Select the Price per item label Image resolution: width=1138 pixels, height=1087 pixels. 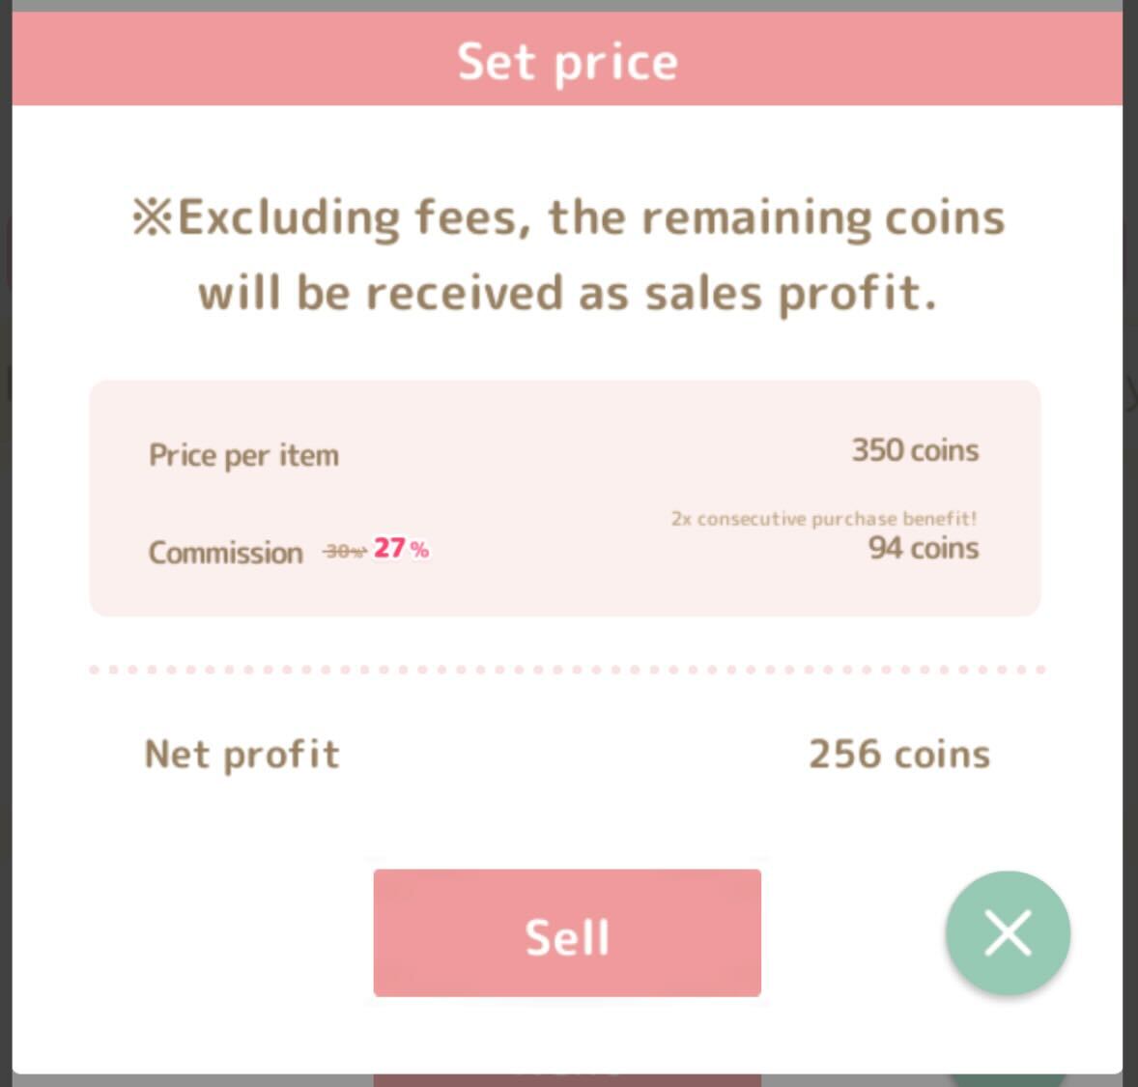click(x=243, y=455)
